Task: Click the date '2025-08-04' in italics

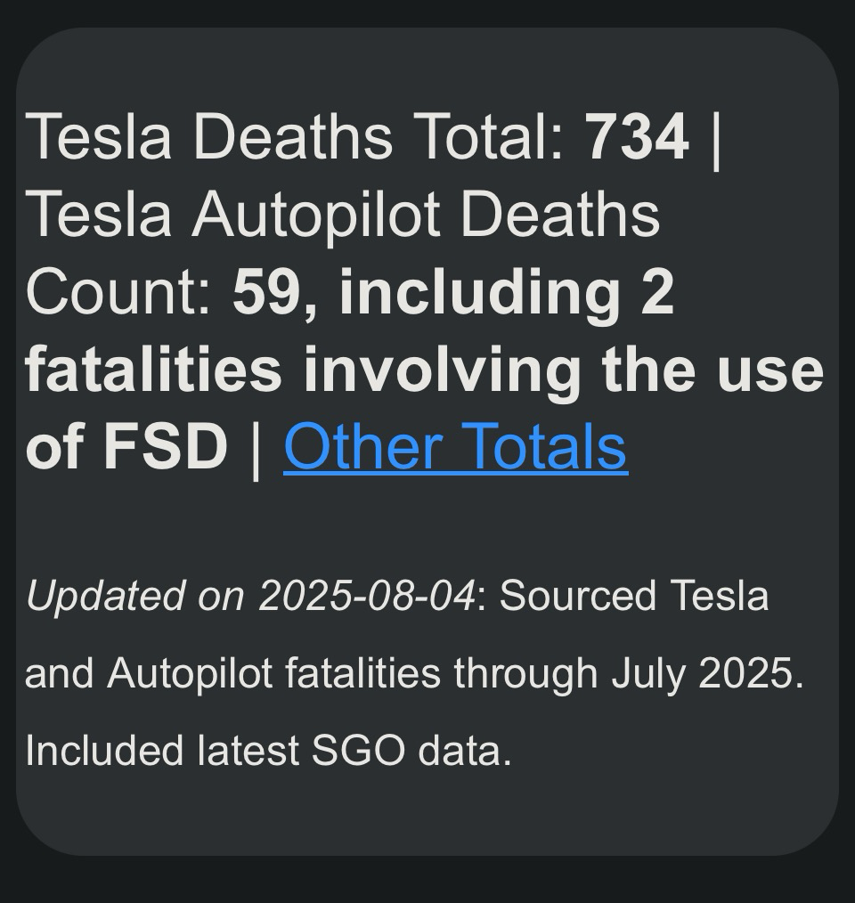Action: 368,596
